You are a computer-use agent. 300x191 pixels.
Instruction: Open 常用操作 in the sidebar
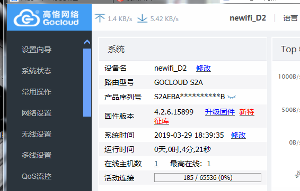[37, 92]
